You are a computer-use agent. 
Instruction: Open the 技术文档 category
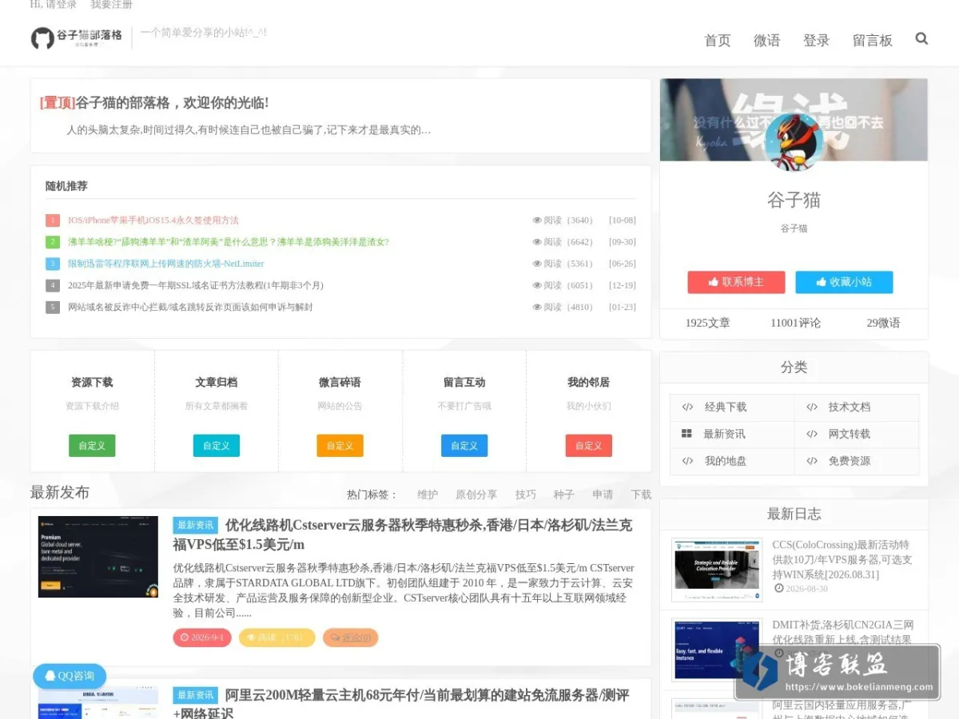pos(850,407)
